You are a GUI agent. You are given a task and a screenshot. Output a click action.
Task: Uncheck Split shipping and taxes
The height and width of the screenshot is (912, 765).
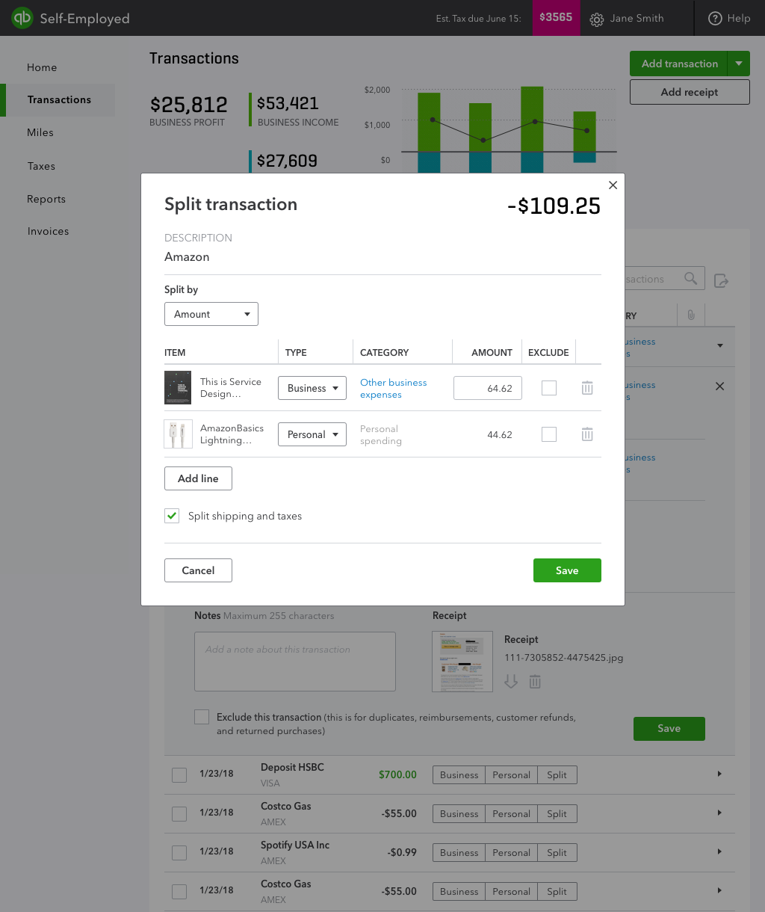[x=172, y=516]
